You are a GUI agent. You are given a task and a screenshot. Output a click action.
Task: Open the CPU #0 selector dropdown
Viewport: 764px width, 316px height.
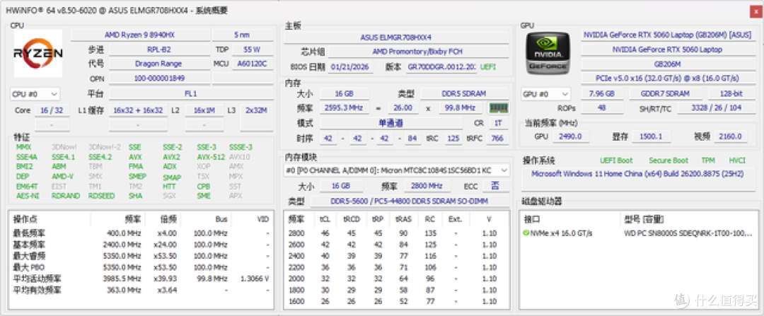(35, 93)
